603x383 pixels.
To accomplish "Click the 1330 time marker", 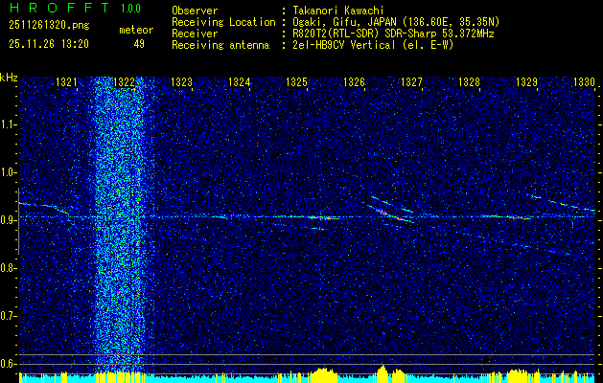I will (x=584, y=81).
